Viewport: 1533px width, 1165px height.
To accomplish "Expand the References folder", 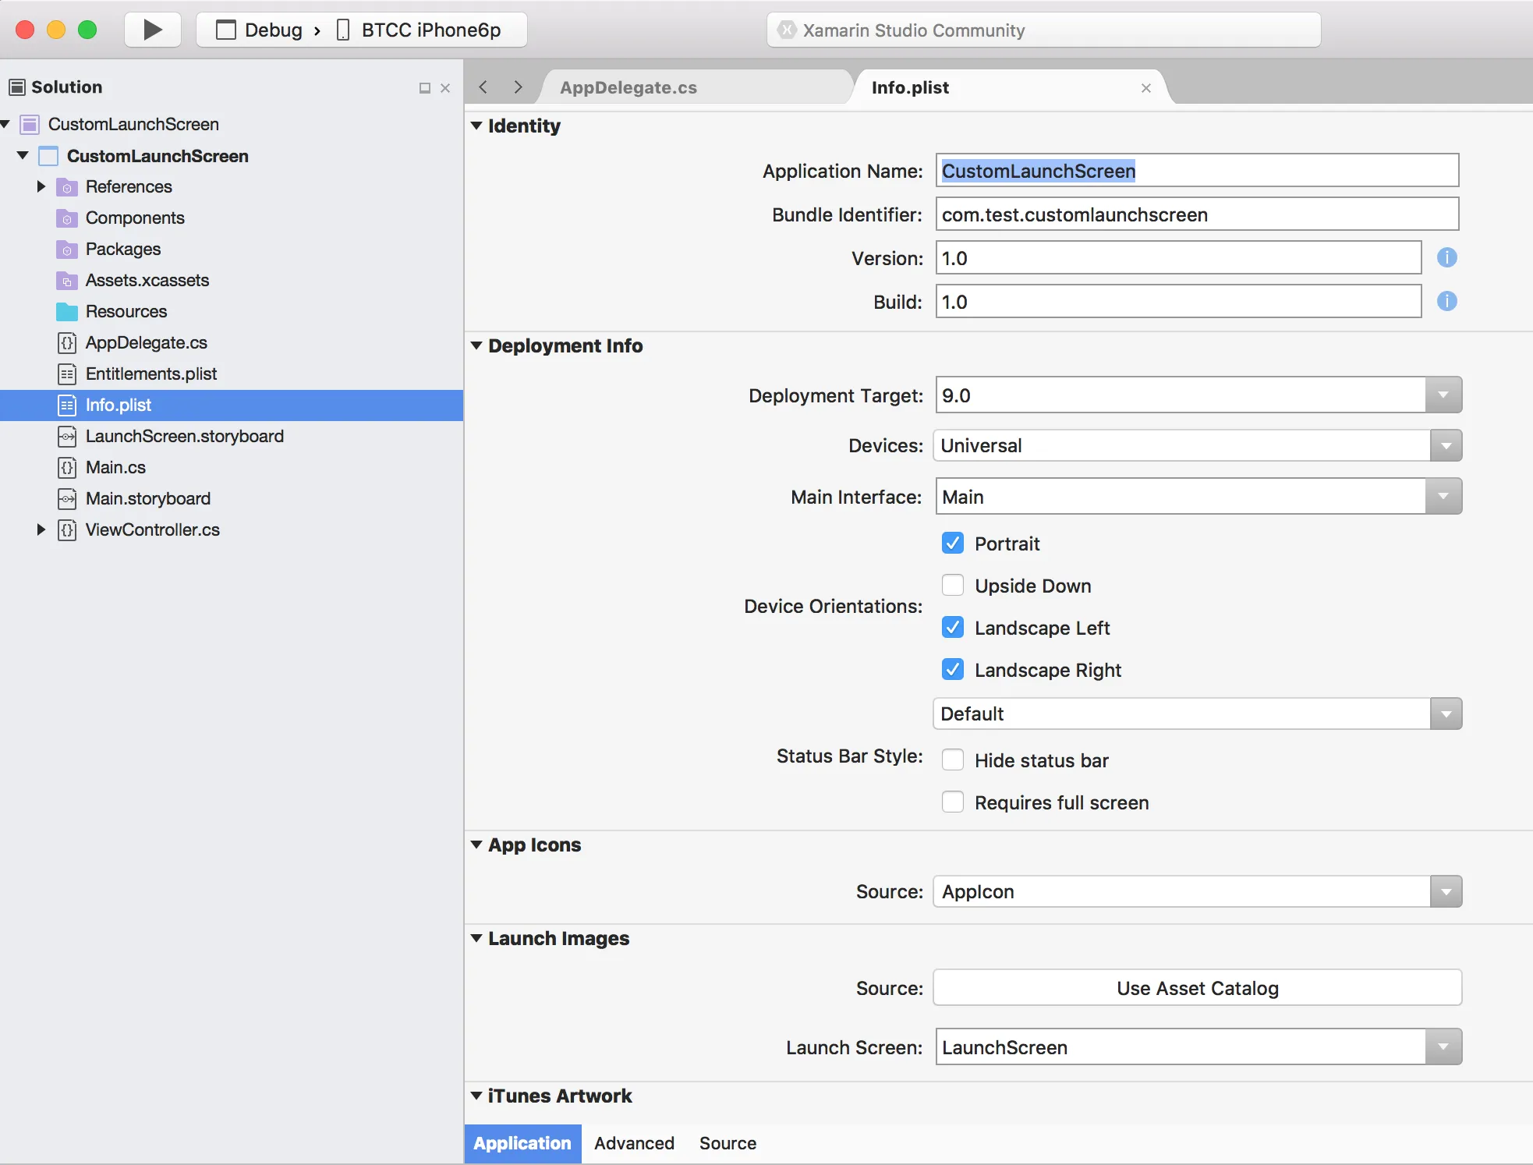I will (41, 186).
